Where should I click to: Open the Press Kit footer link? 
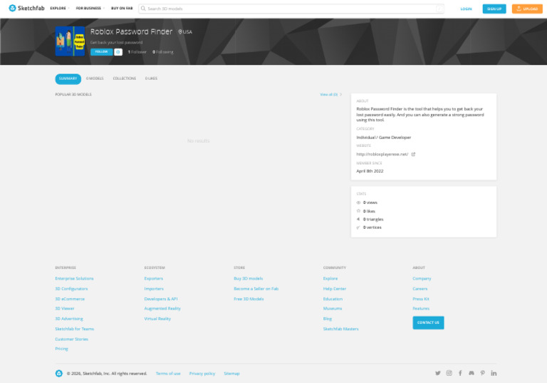421,299
